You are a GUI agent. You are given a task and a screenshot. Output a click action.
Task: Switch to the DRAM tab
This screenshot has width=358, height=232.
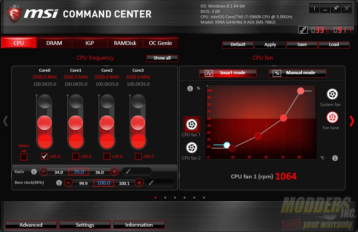point(54,43)
